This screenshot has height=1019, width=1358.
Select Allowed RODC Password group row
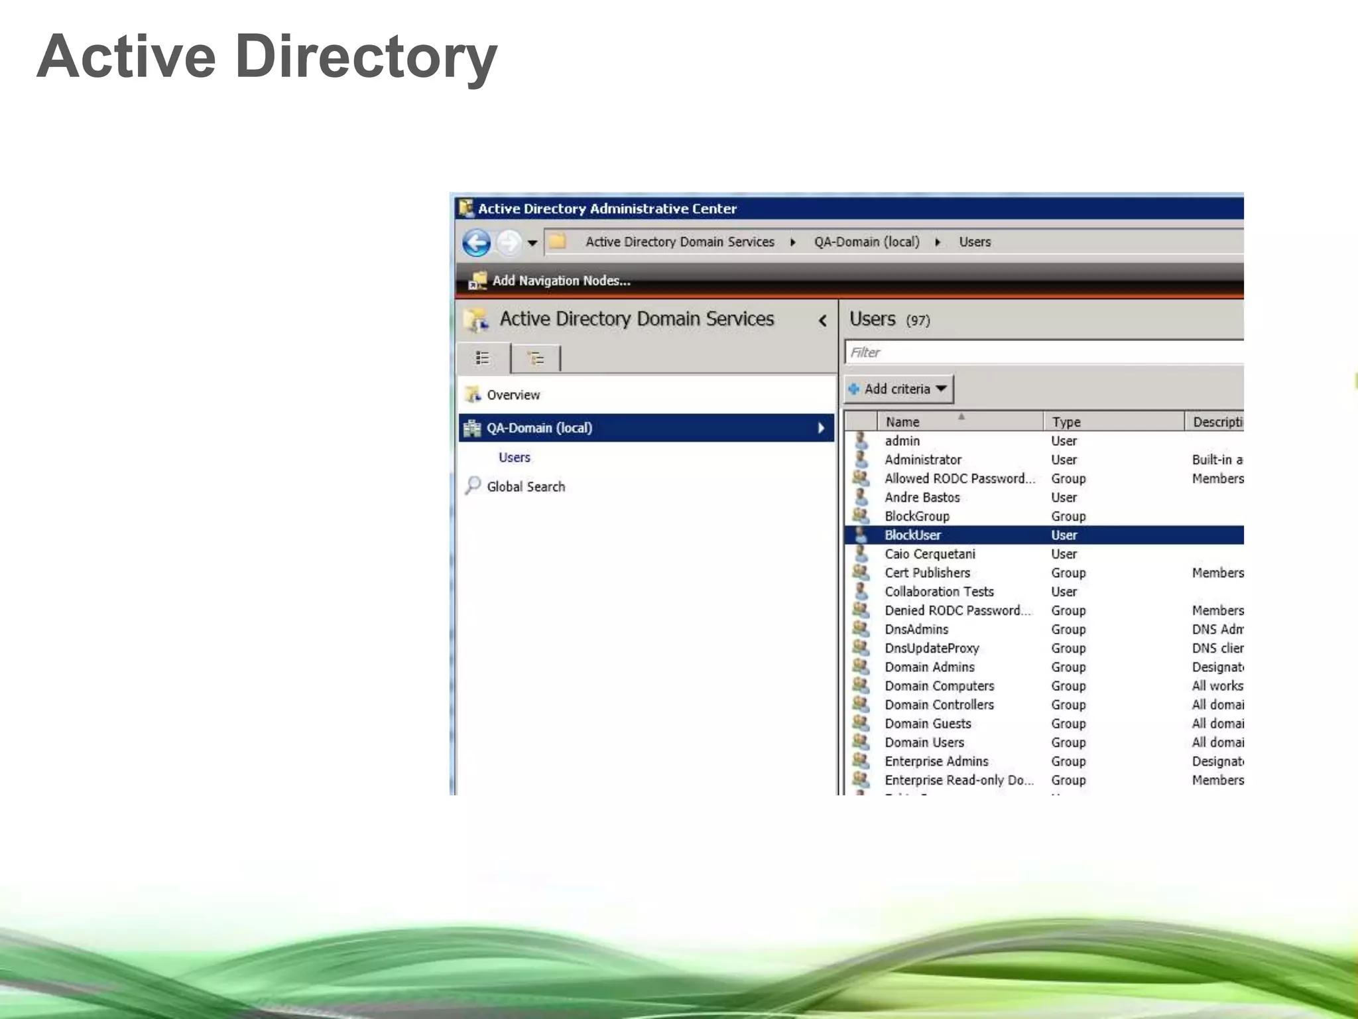pos(1044,478)
